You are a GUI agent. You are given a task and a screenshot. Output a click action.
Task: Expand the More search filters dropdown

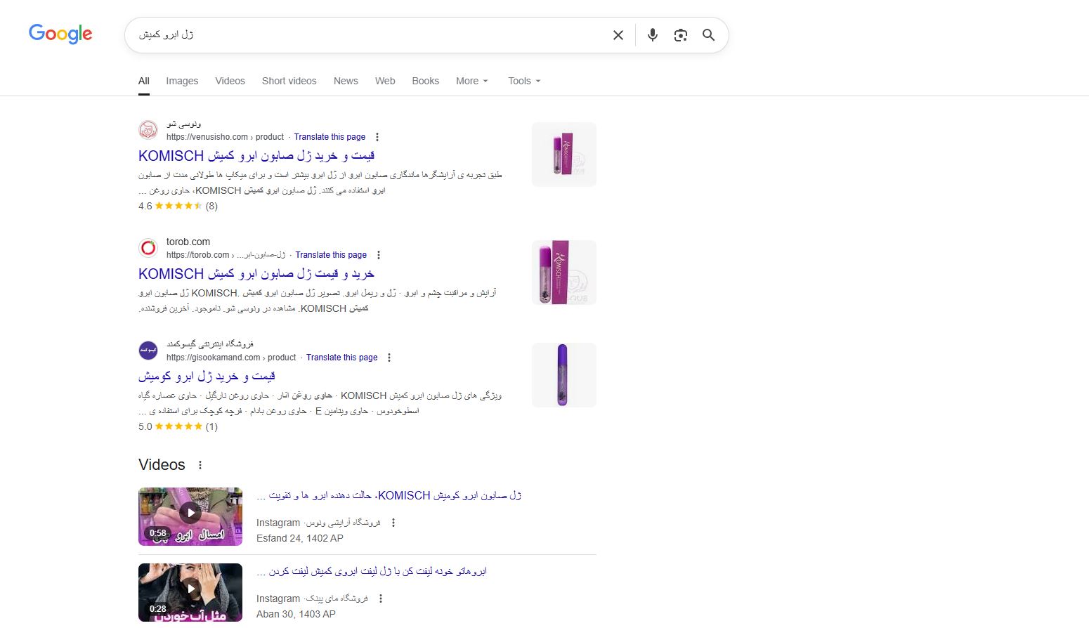tap(471, 81)
